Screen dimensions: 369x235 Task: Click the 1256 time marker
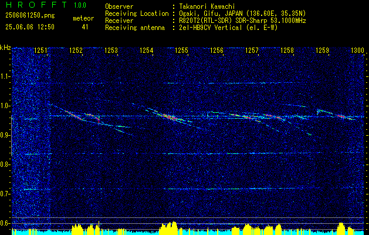pos(216,51)
